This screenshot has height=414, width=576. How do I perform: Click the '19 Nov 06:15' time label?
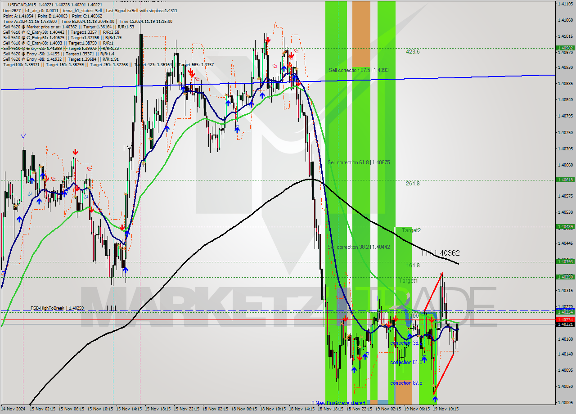[416, 409]
